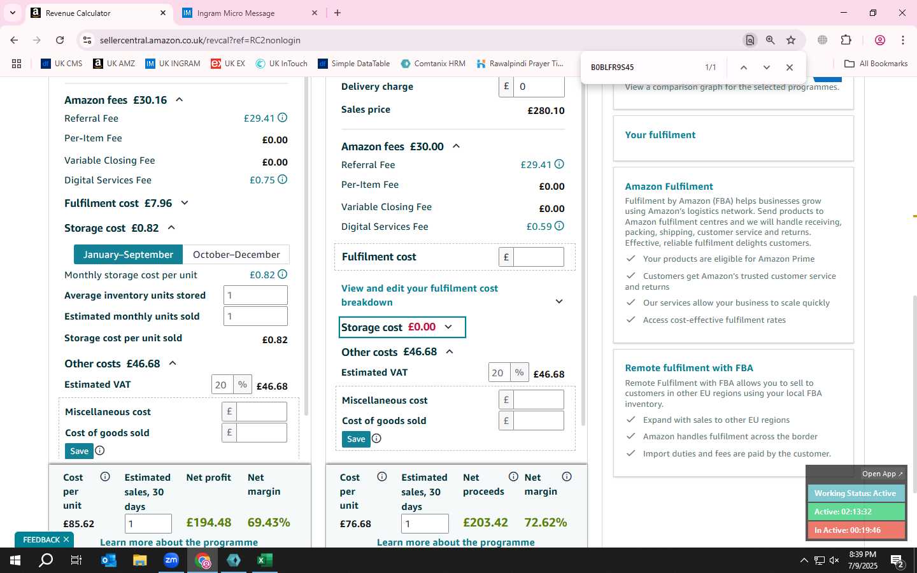Go to next find-in-page match
The width and height of the screenshot is (917, 573).
pos(767,67)
